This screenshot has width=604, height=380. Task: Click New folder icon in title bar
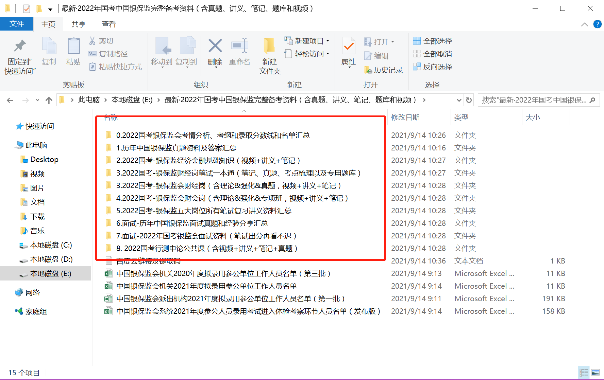[x=39, y=8]
